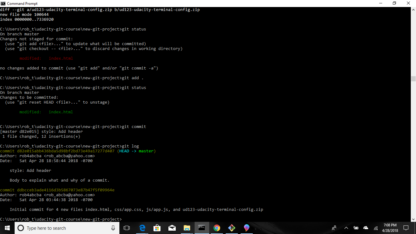Open Task View

click(x=127, y=228)
